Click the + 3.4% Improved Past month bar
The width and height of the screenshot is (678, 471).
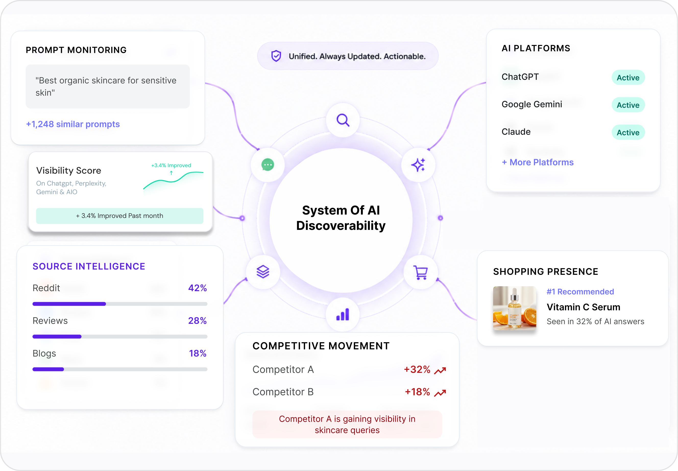pos(120,216)
